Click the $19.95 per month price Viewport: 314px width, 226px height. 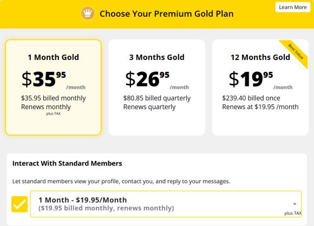(x=261, y=80)
